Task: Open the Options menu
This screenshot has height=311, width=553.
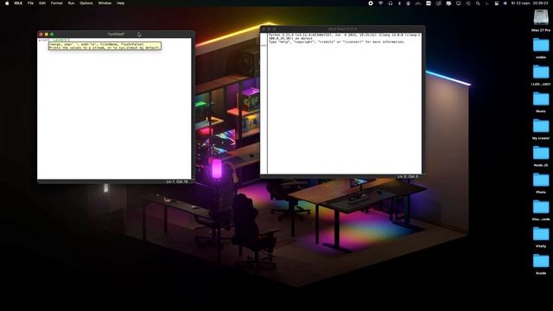Action: (86, 3)
